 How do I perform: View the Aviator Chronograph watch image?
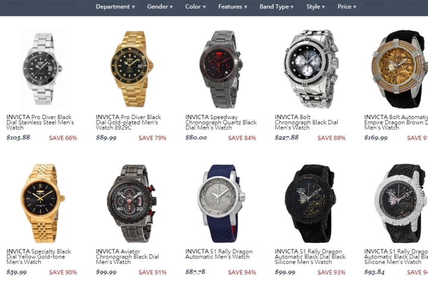click(x=132, y=203)
